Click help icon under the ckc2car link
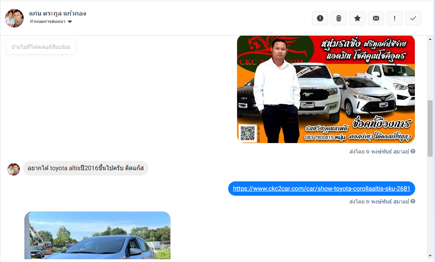The image size is (435, 262). [x=413, y=202]
